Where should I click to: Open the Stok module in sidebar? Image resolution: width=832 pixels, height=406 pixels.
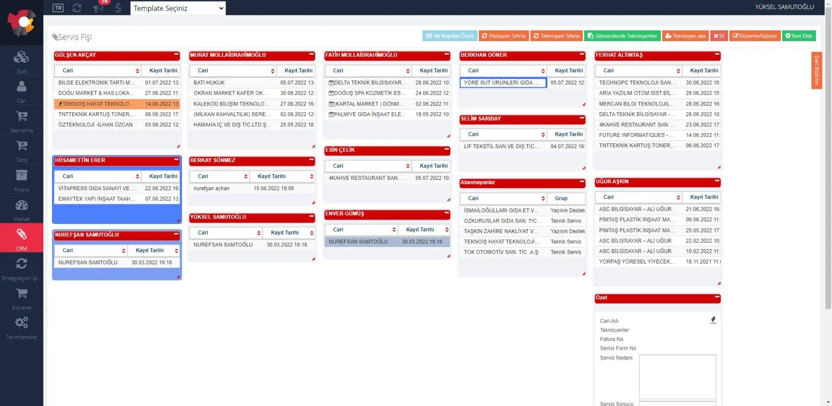21,60
